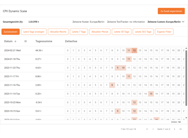Open the Datum column menu icon
The height and width of the screenshot is (138, 188).
point(25,41)
